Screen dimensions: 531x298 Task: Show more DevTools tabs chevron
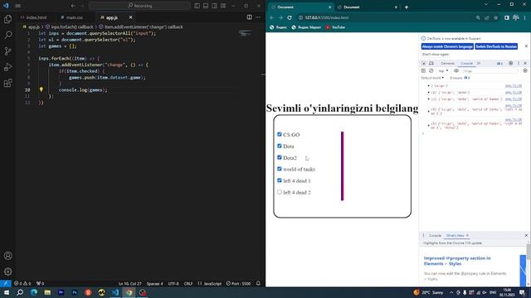coord(479,63)
